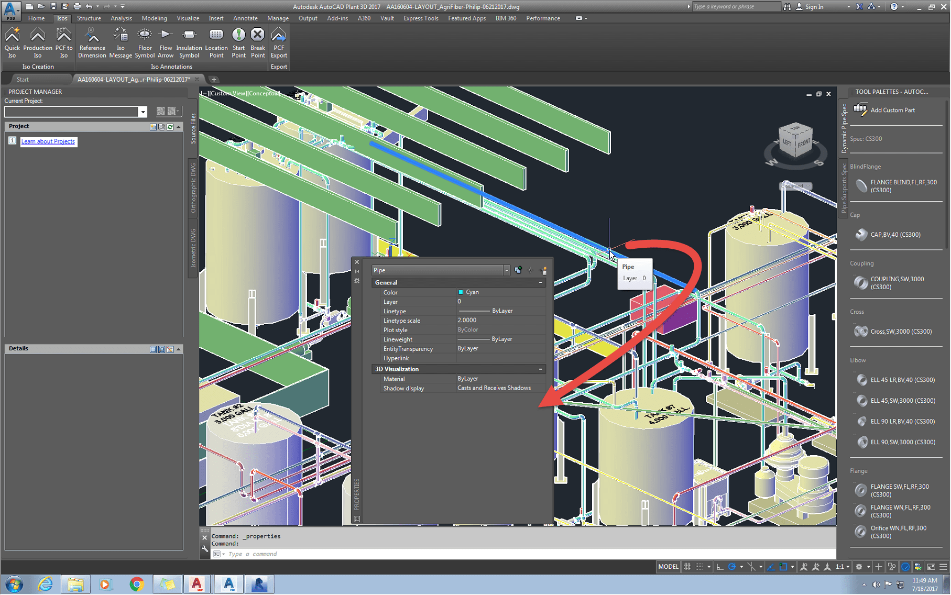Select the CAP,BV,40 (CS300) part
This screenshot has height=595, width=951.
pyautogui.click(x=888, y=235)
